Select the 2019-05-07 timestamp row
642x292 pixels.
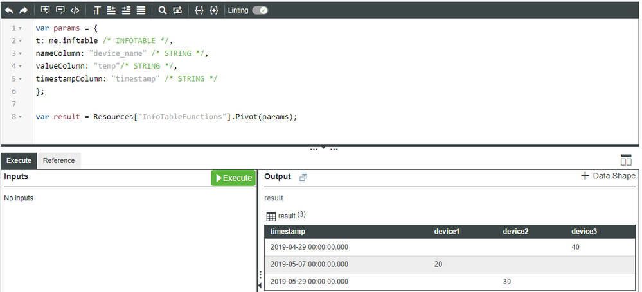point(450,264)
